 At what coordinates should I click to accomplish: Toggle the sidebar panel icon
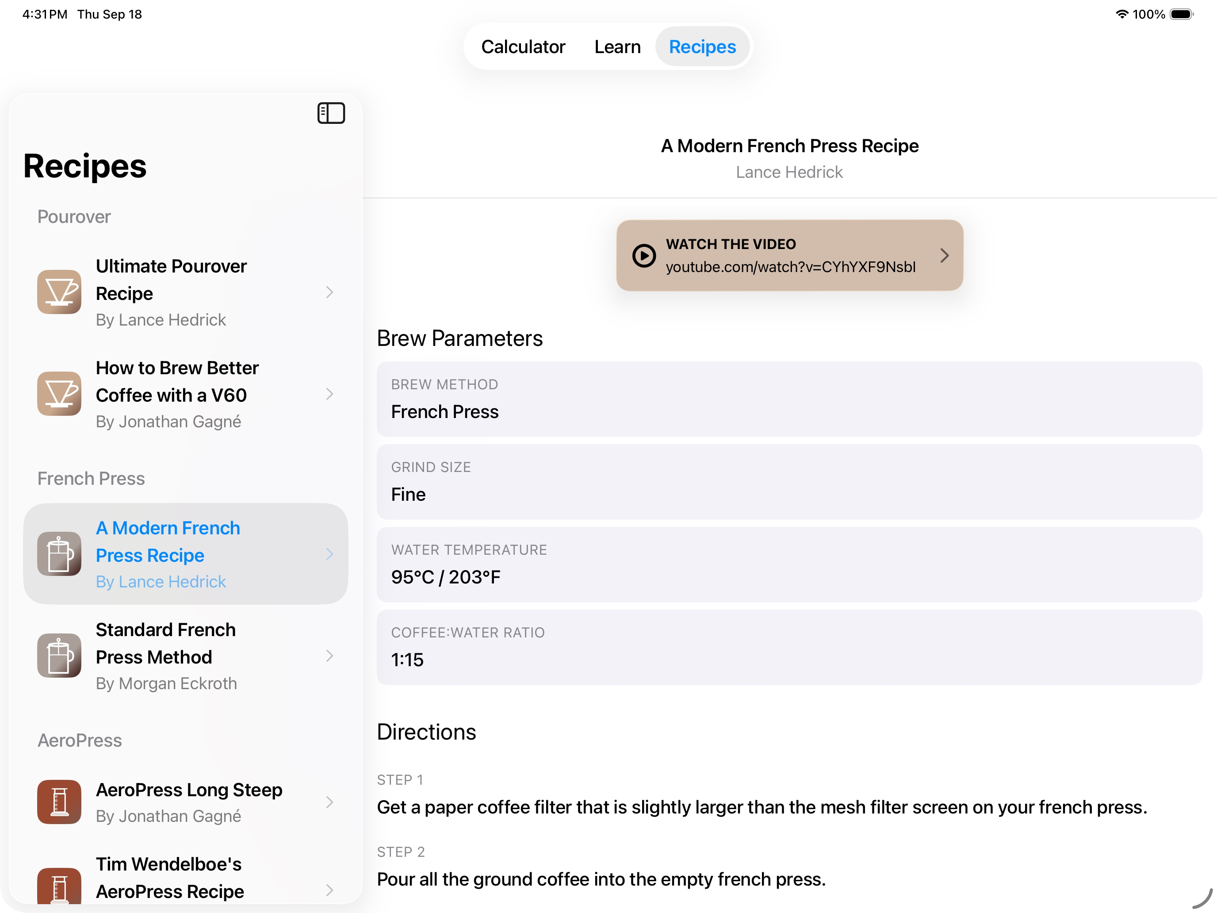(331, 113)
